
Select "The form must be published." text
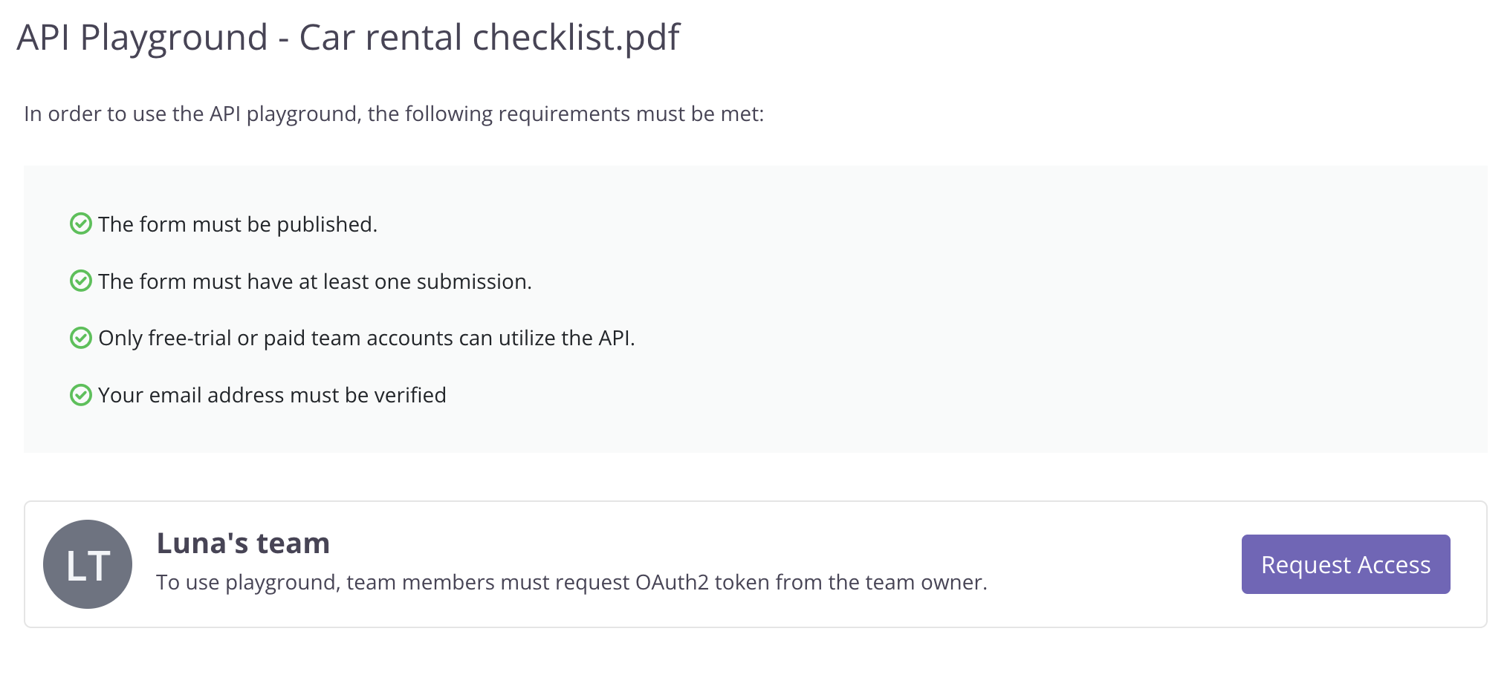tap(238, 224)
